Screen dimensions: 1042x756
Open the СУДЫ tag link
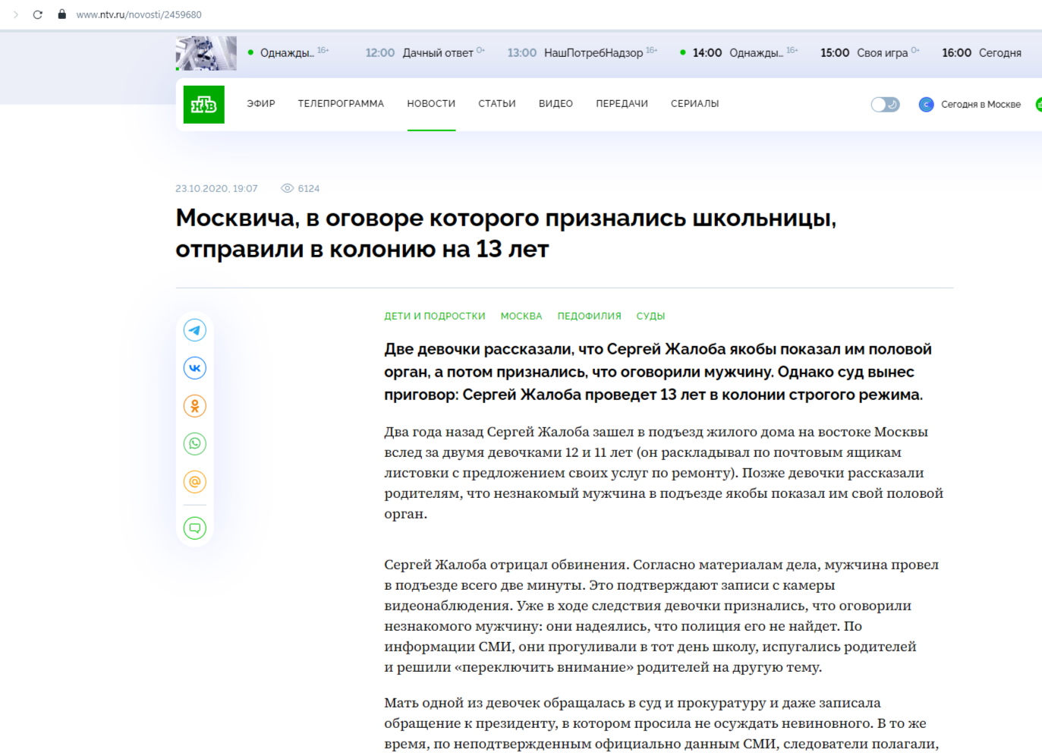pos(650,317)
